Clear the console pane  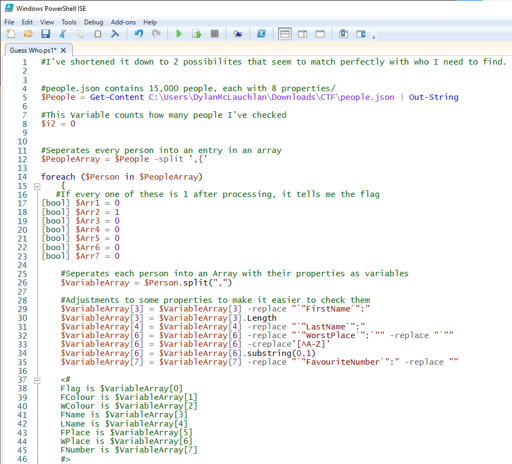coord(115,34)
